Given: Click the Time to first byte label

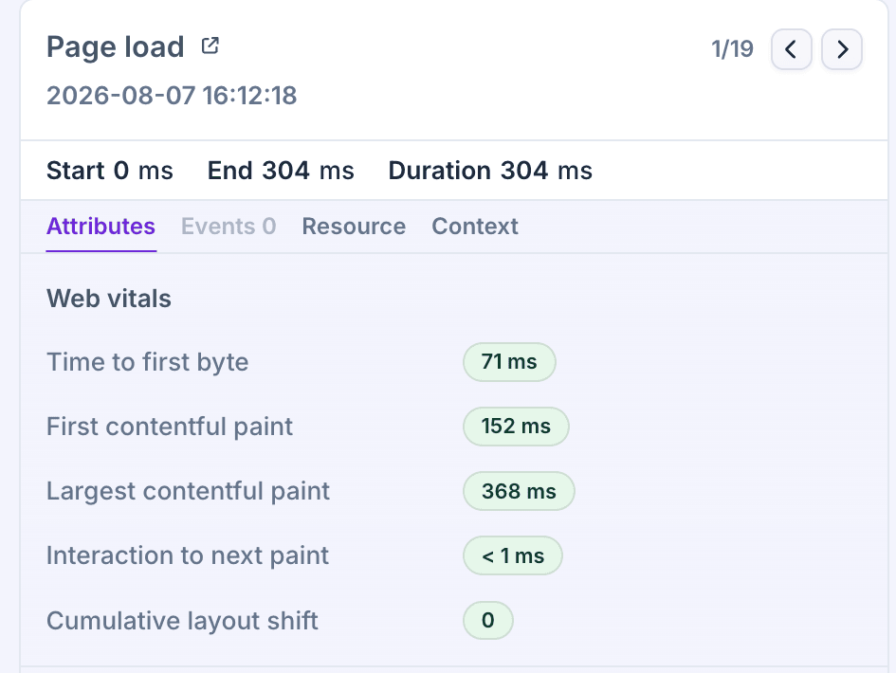Looking at the screenshot, I should tap(147, 362).
